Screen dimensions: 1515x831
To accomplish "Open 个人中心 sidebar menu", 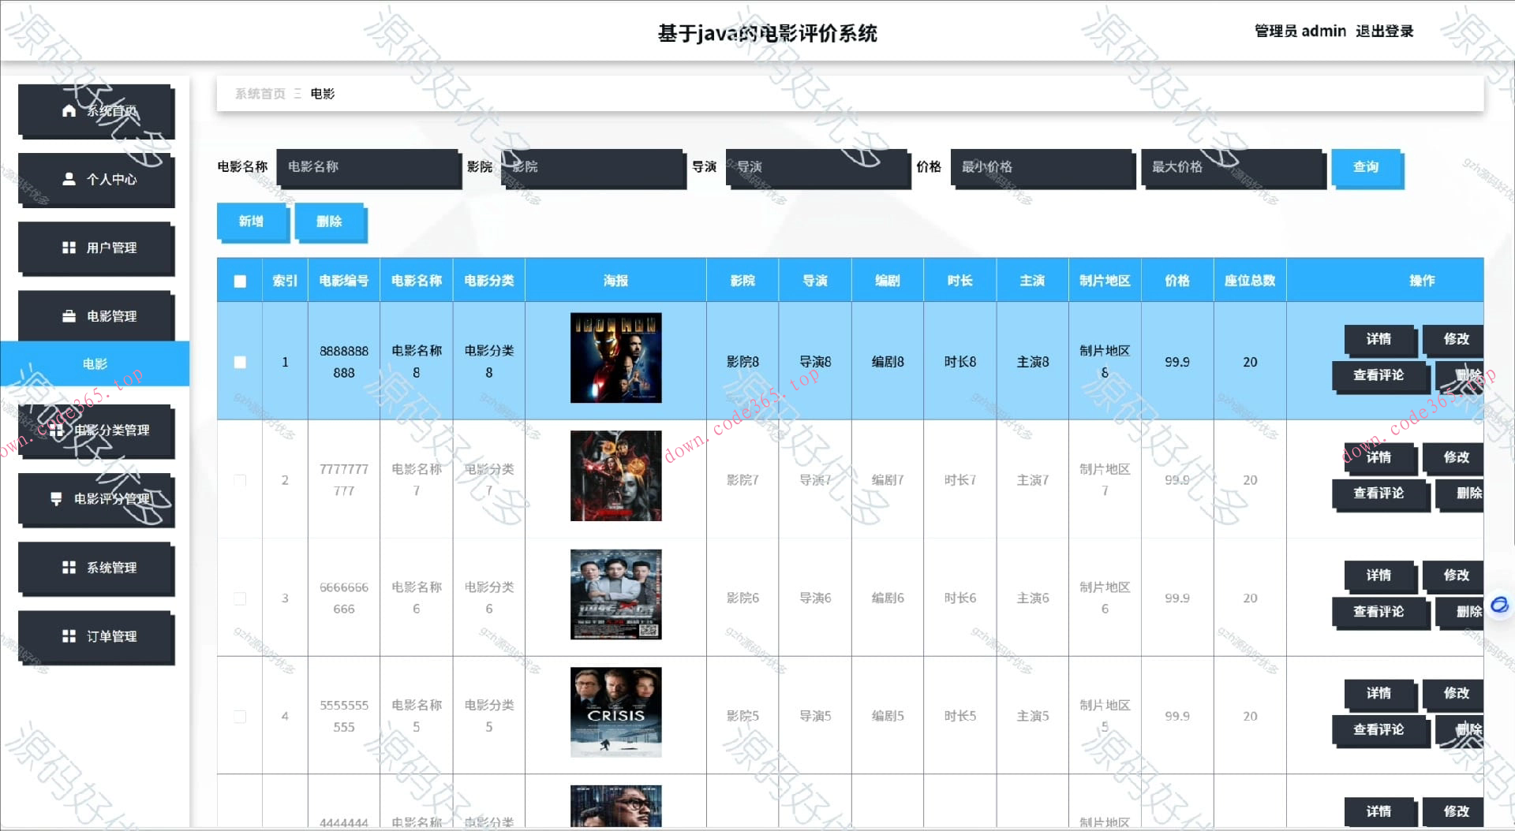I will point(95,179).
